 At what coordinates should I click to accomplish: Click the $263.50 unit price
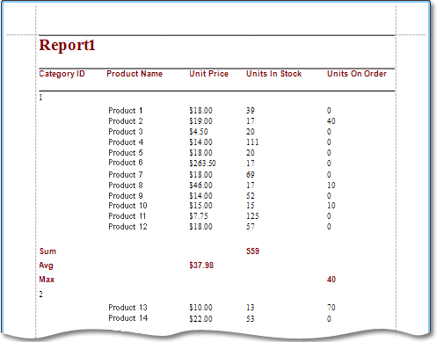click(x=202, y=164)
